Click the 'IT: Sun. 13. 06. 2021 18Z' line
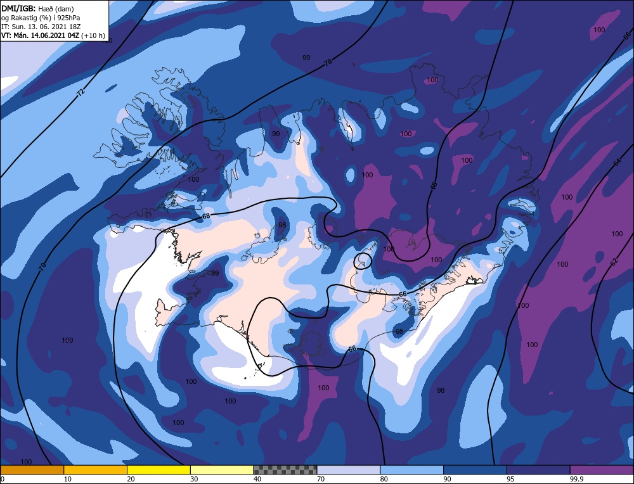The height and width of the screenshot is (484, 634). [41, 27]
